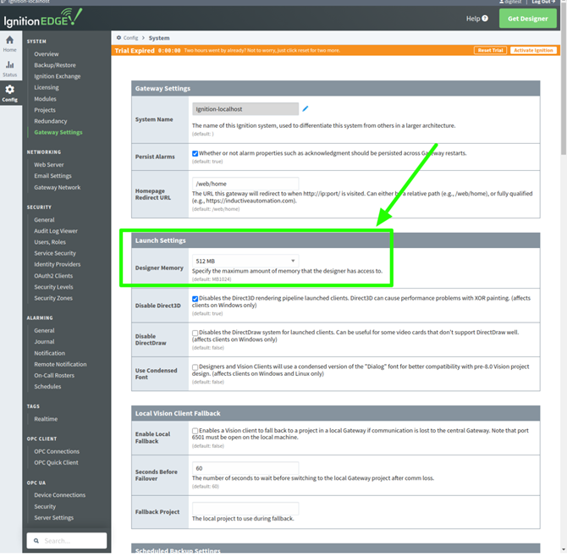This screenshot has height=557, width=567.
Task: Toggle the Disable Direct3D checkbox
Action: [195, 299]
